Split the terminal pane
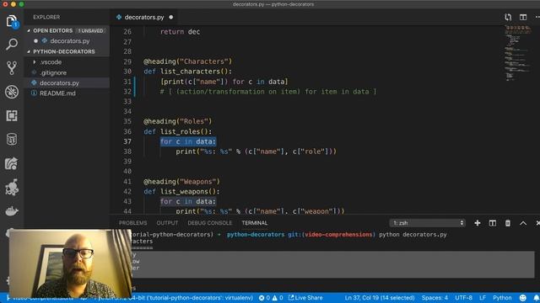Screen dimensions: 540x303 click(493, 223)
